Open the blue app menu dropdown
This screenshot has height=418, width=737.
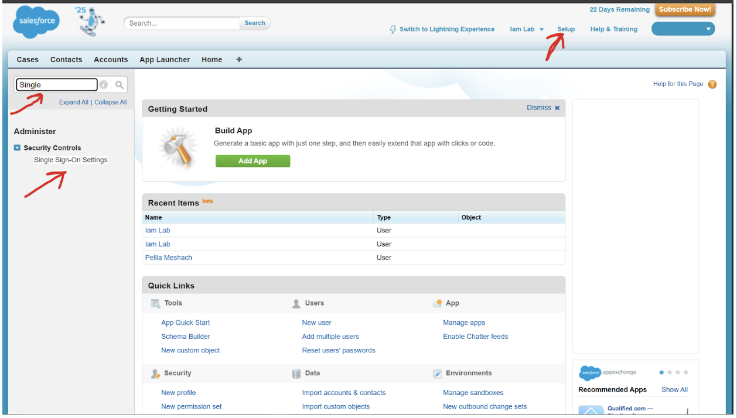click(x=683, y=29)
